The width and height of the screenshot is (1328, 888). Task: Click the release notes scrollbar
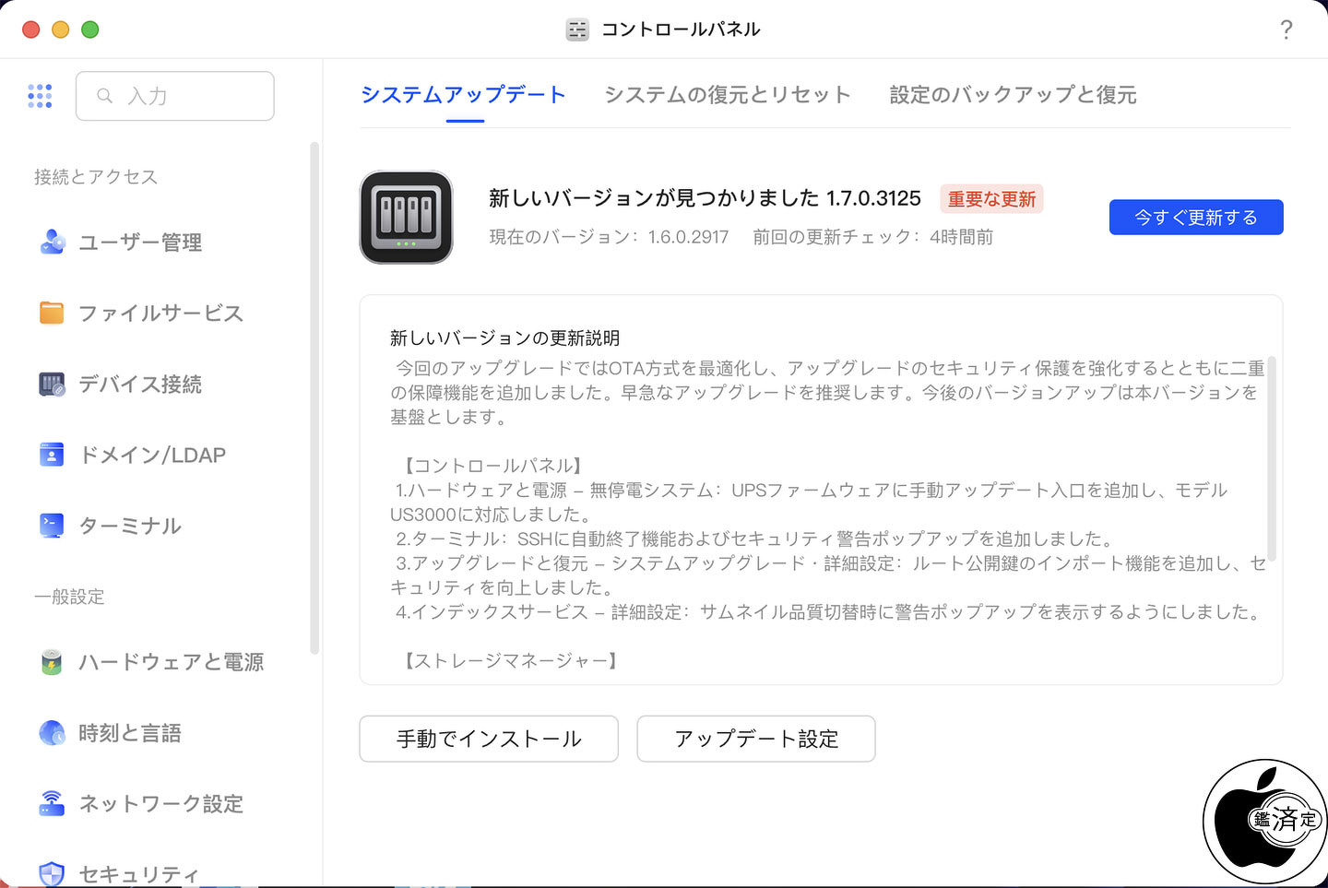tap(1272, 458)
